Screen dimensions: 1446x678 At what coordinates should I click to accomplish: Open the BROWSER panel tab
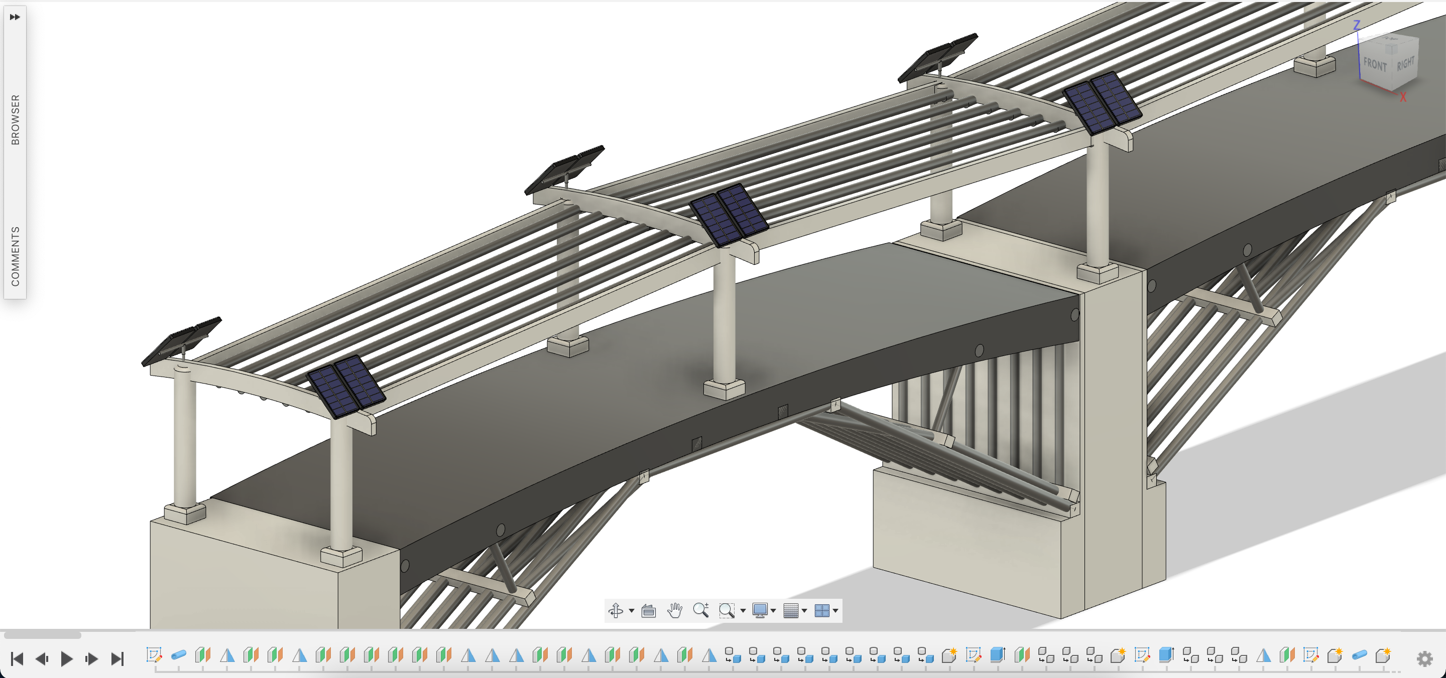15,119
